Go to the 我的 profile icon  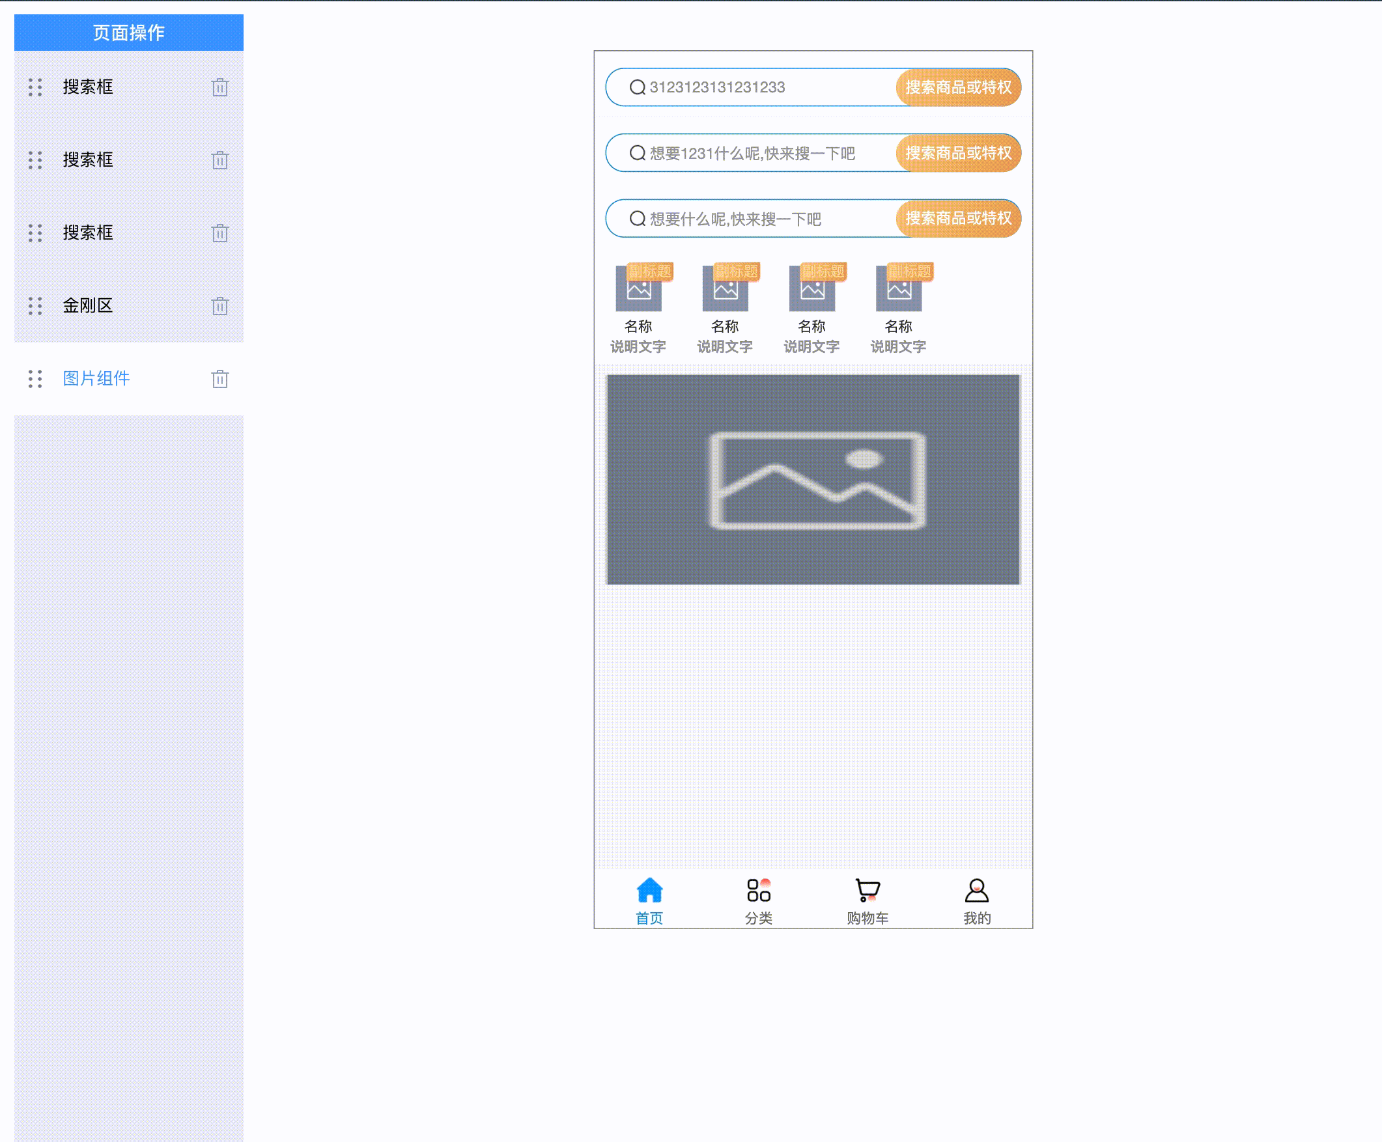977,891
